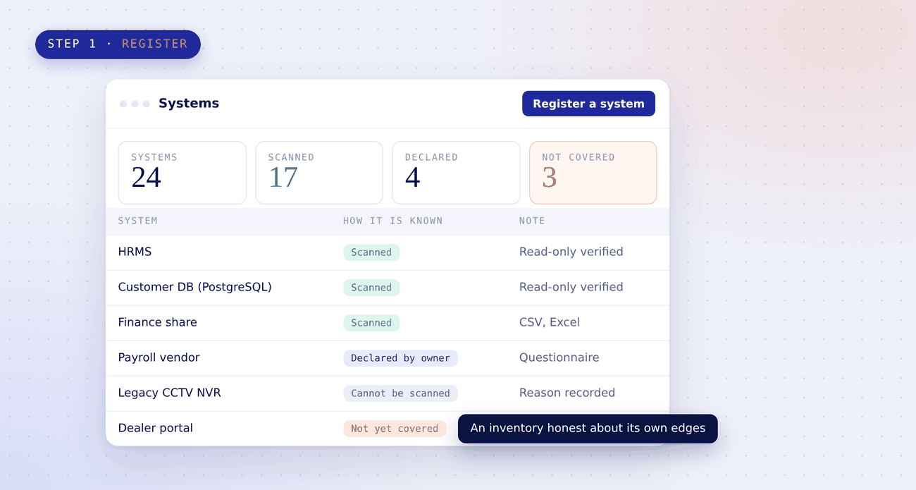916x490 pixels.
Task: Select the Legacy CCTV NVR entry
Action: pos(169,393)
